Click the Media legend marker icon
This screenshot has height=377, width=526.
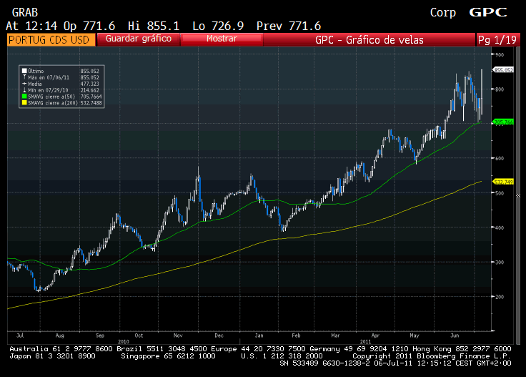[24, 84]
